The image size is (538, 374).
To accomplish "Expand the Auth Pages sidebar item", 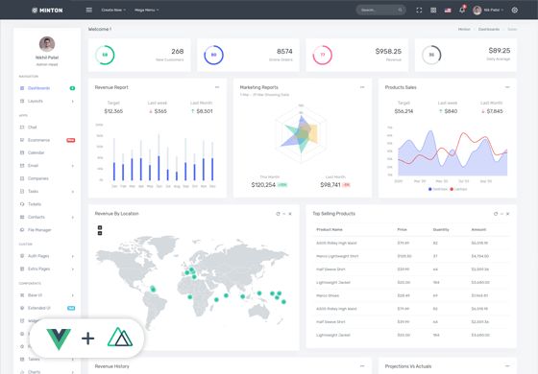I will click(47, 256).
